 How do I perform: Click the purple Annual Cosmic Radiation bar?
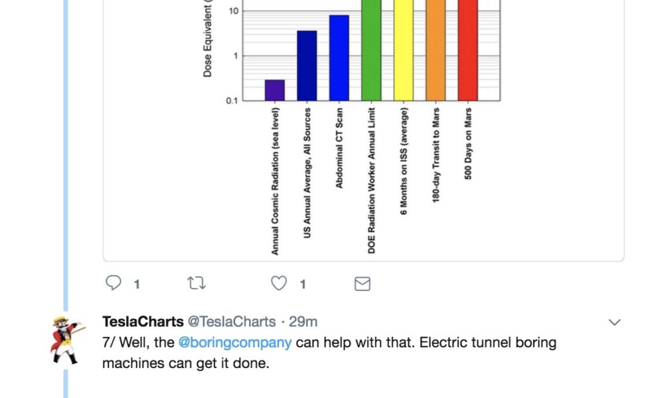[x=275, y=90]
